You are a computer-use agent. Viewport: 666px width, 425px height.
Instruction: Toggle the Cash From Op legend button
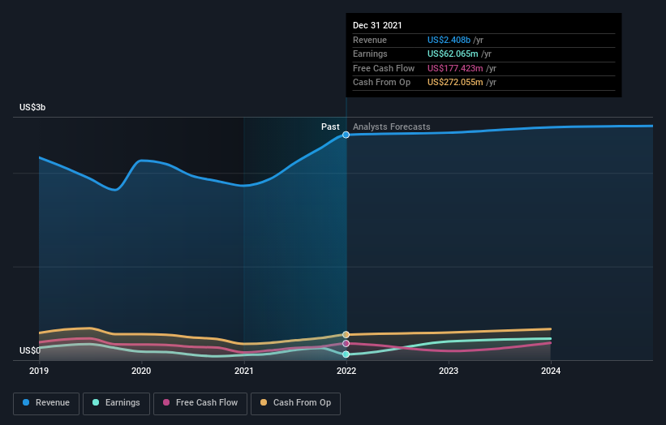(295, 403)
